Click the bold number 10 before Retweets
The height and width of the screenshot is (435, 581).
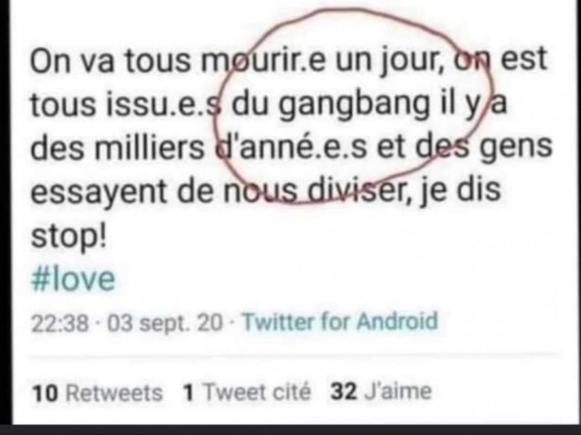45,393
